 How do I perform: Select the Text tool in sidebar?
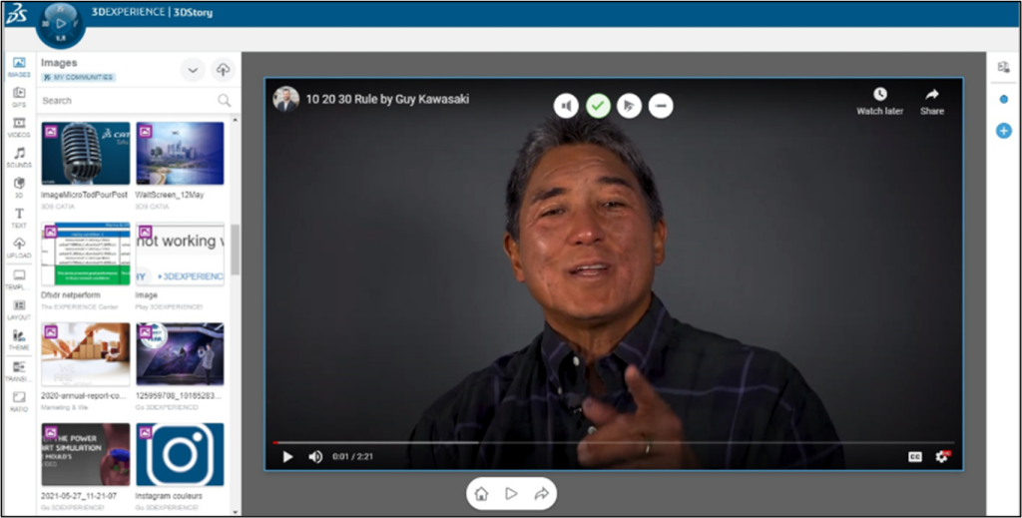tap(19, 217)
